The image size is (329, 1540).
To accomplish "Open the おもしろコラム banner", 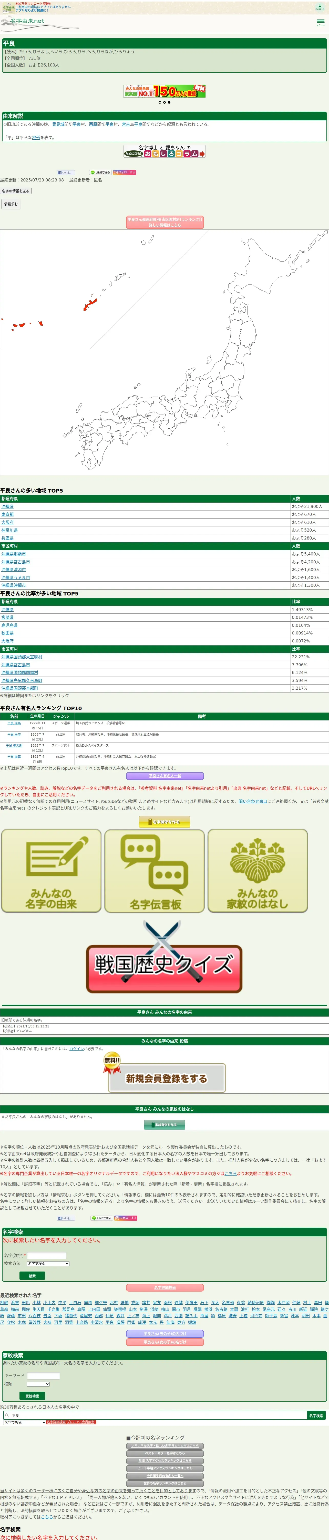I will click(x=164, y=151).
